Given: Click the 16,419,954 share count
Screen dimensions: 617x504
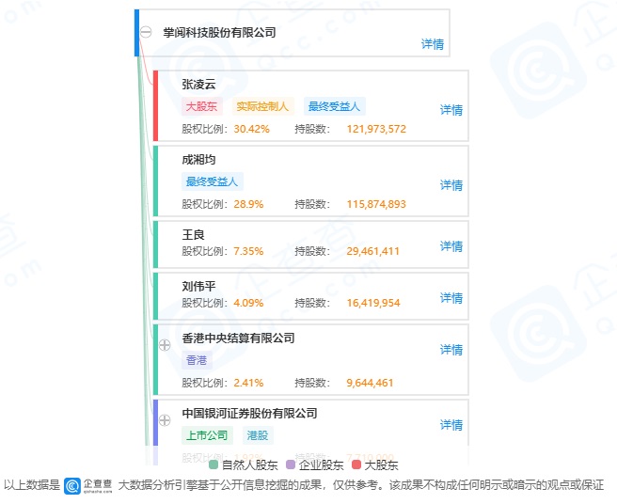Looking at the screenshot, I should [373, 303].
